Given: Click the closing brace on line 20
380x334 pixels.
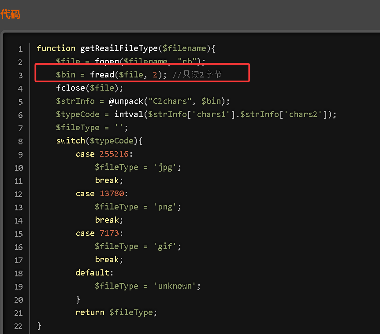Looking at the screenshot, I should 78,299.
